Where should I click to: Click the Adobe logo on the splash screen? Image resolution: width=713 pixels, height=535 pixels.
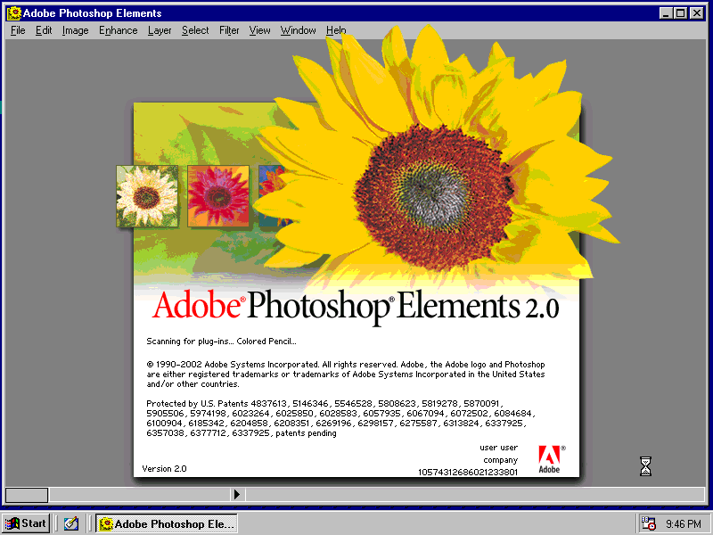[550, 457]
